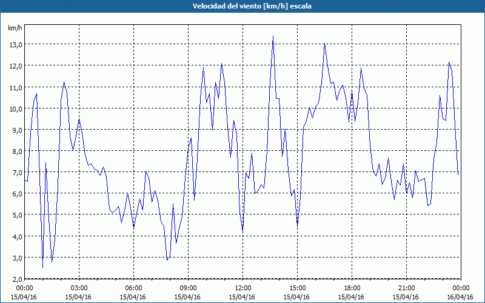Click the 6,0 y-axis value
Viewport: 485px width, 303px height.
(18, 194)
